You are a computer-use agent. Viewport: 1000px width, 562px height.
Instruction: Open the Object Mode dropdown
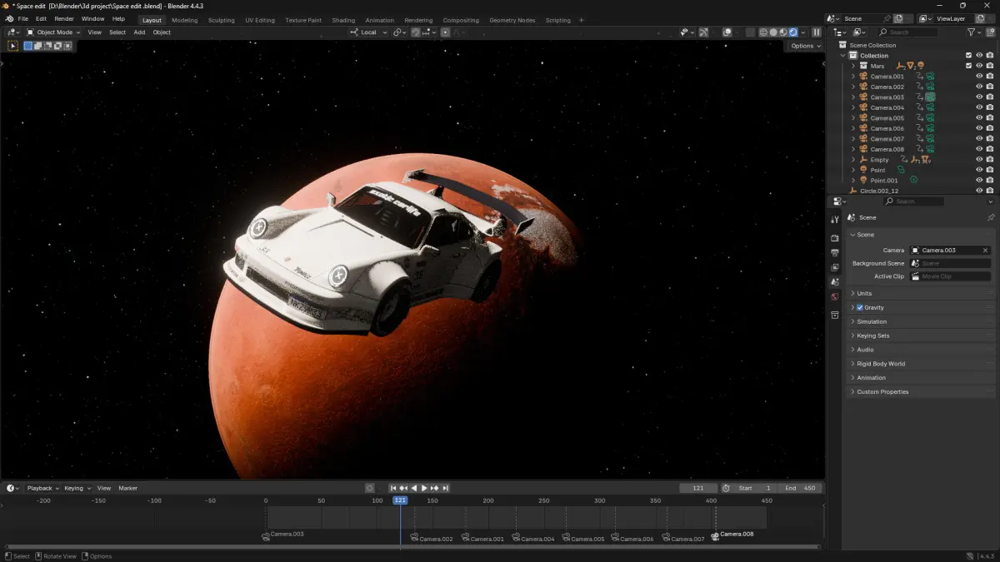click(53, 32)
